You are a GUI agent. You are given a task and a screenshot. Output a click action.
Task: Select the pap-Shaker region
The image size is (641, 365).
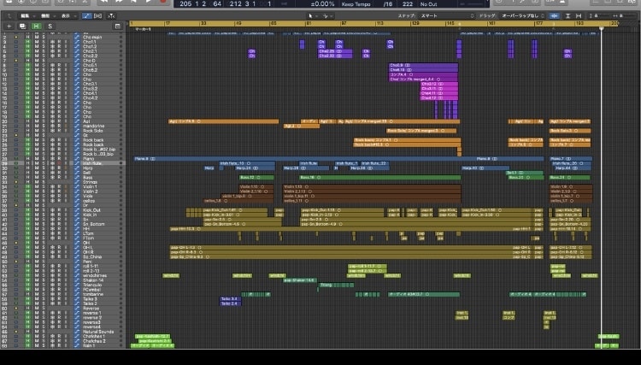300,280
